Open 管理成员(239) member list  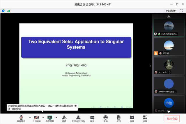78,117
